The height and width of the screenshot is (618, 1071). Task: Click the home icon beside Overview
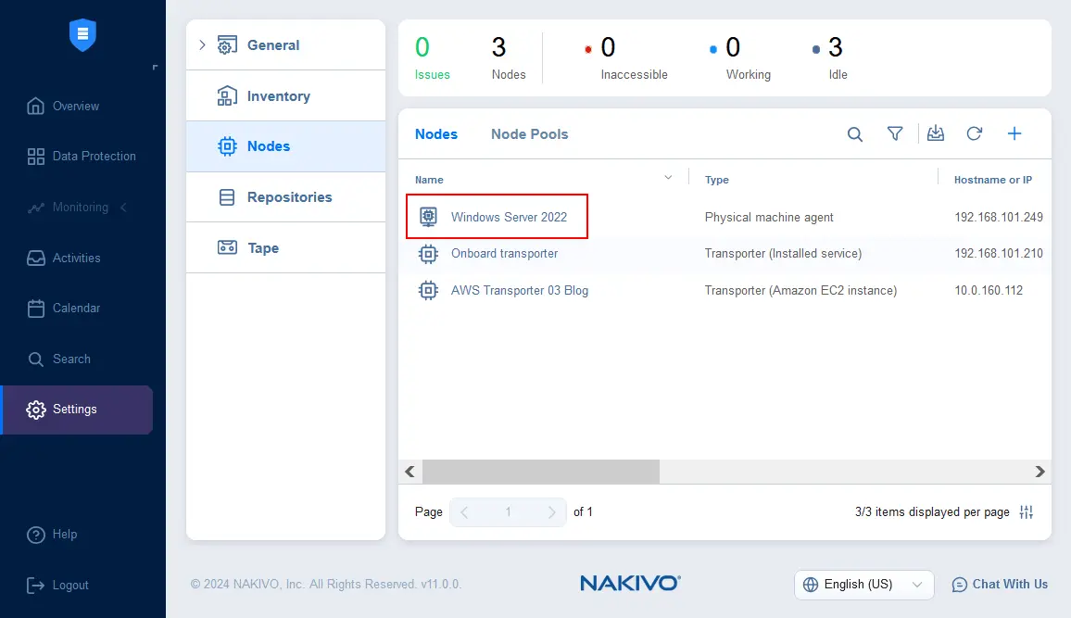35,106
